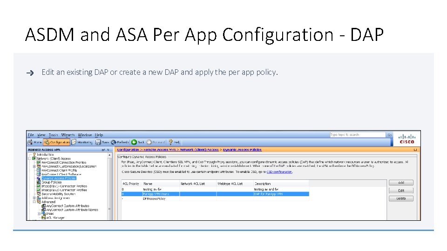This screenshot has width=447, height=251.
Task: Select the 'testing av-fw' policy name
Action: 152,189
